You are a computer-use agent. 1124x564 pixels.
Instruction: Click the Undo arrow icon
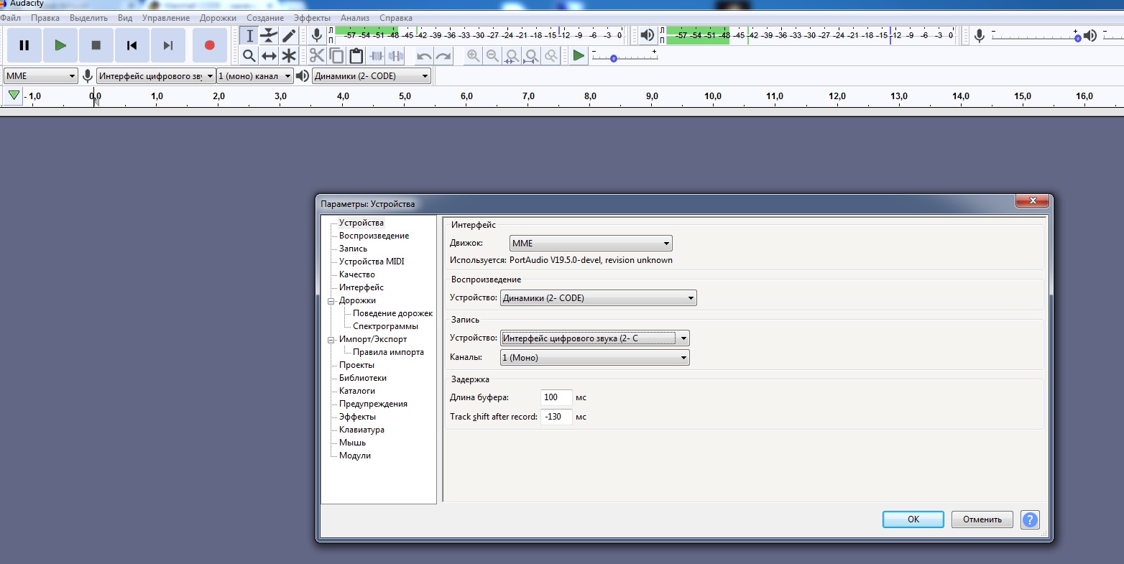click(x=424, y=55)
